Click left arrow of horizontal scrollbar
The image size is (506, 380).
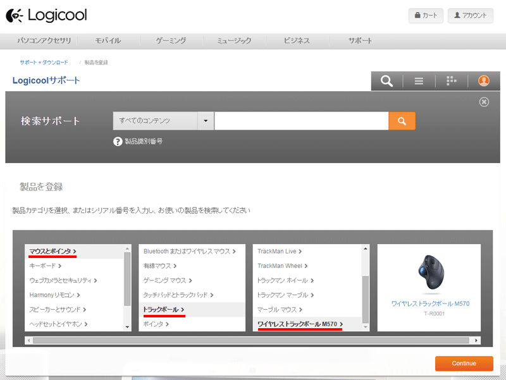pos(28,340)
